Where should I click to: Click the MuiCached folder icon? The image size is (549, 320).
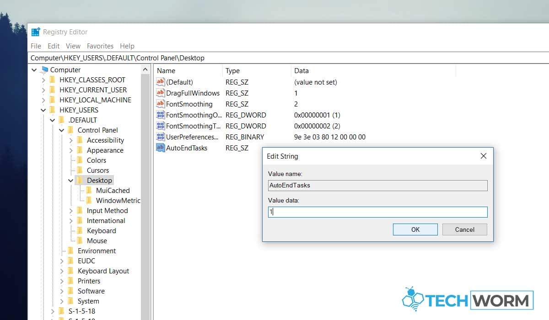click(89, 191)
